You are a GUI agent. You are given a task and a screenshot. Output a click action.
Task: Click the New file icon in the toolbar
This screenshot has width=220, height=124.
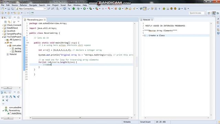[x=3, y=9]
